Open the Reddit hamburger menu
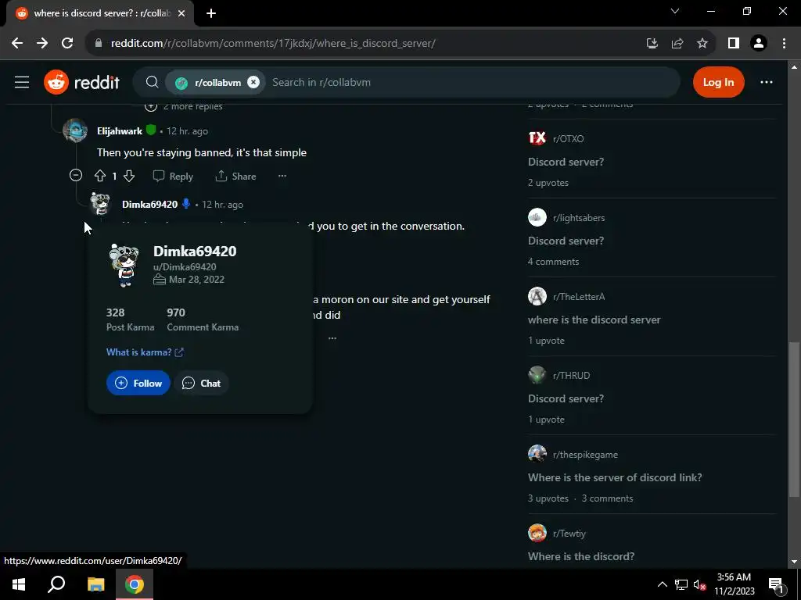Screen dimensions: 801x600 pos(21,82)
